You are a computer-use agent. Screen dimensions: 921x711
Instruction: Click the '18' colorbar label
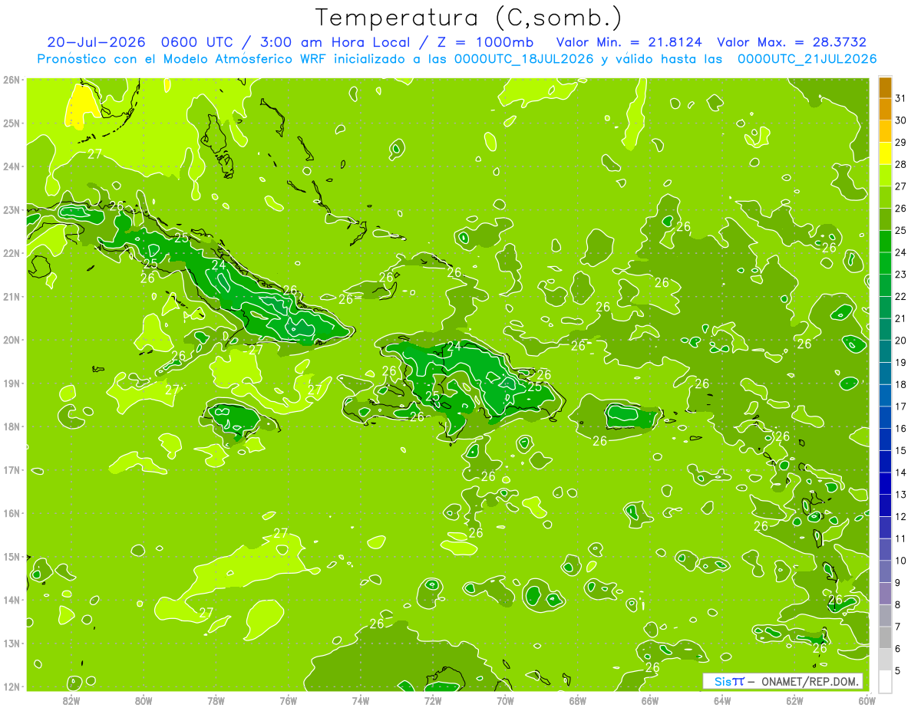pyautogui.click(x=900, y=384)
